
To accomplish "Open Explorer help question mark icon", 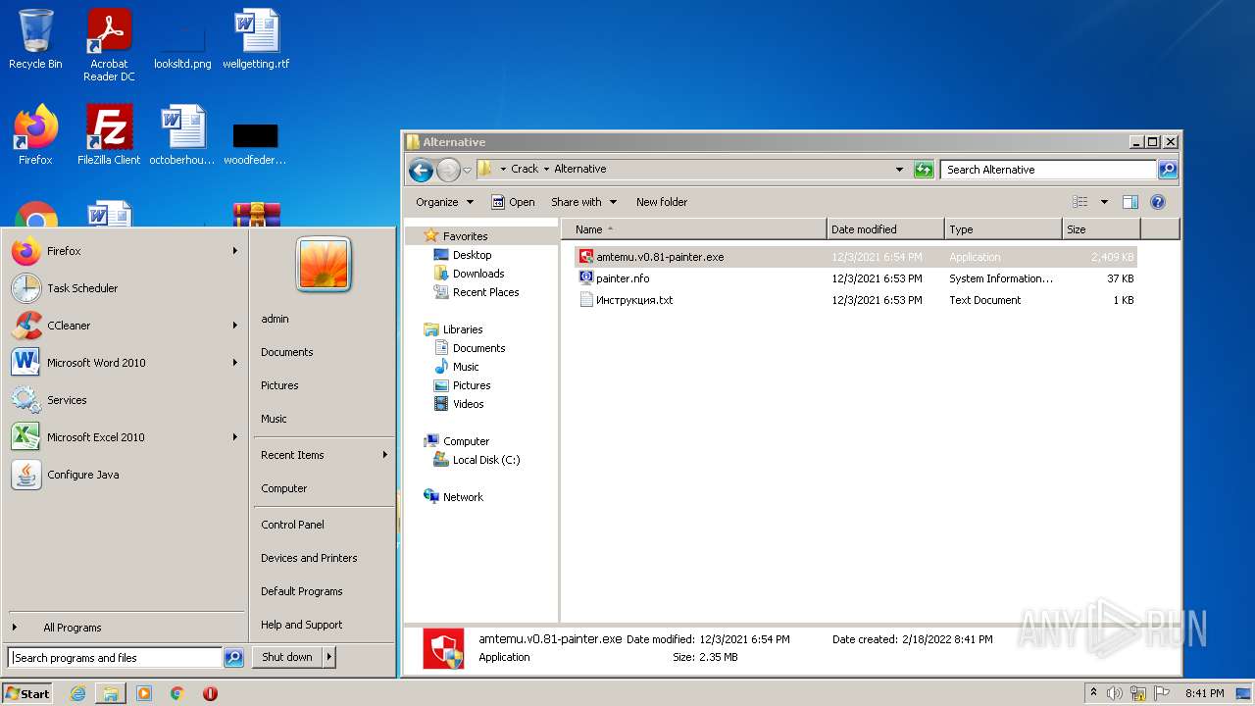I will (x=1158, y=202).
